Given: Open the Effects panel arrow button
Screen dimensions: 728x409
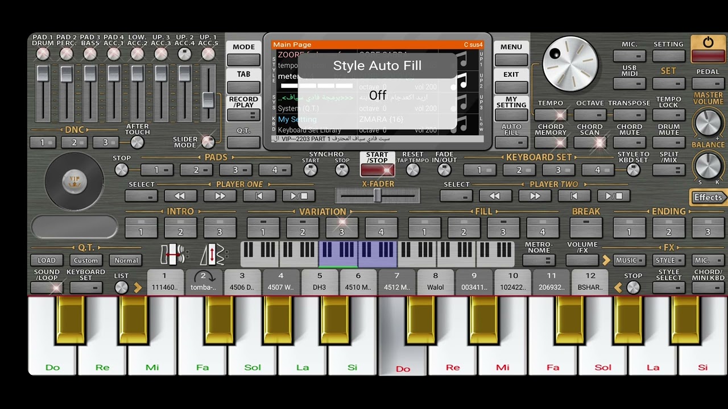Looking at the screenshot, I should pyautogui.click(x=709, y=197).
